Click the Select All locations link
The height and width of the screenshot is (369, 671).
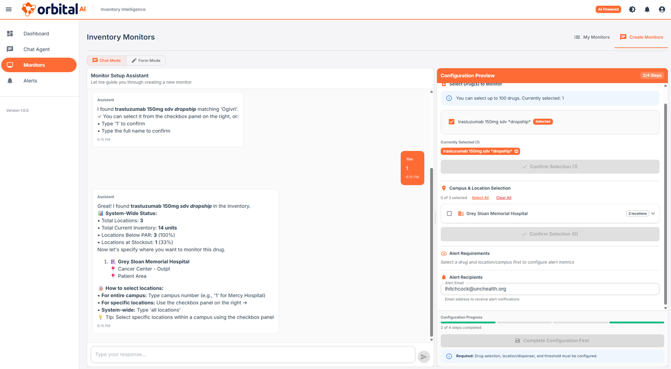point(480,198)
